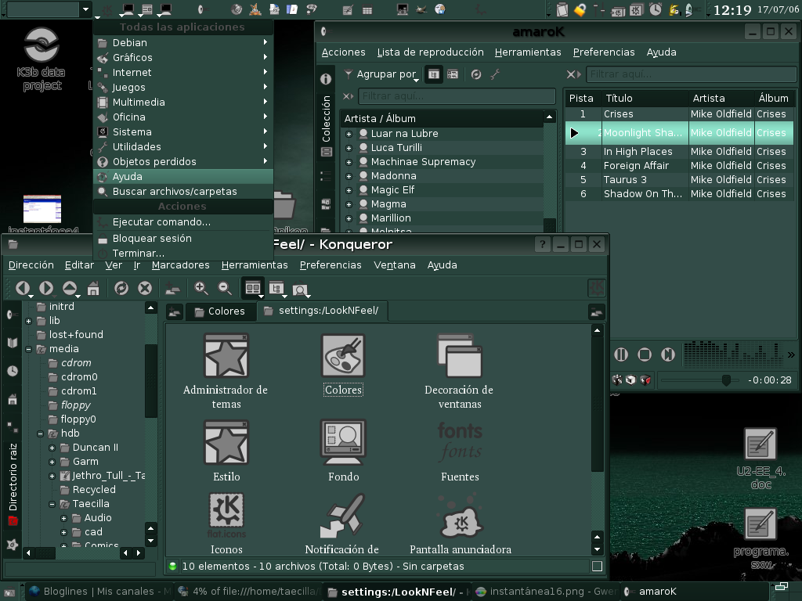
Task: Stop playback in amaroK
Action: (x=645, y=354)
